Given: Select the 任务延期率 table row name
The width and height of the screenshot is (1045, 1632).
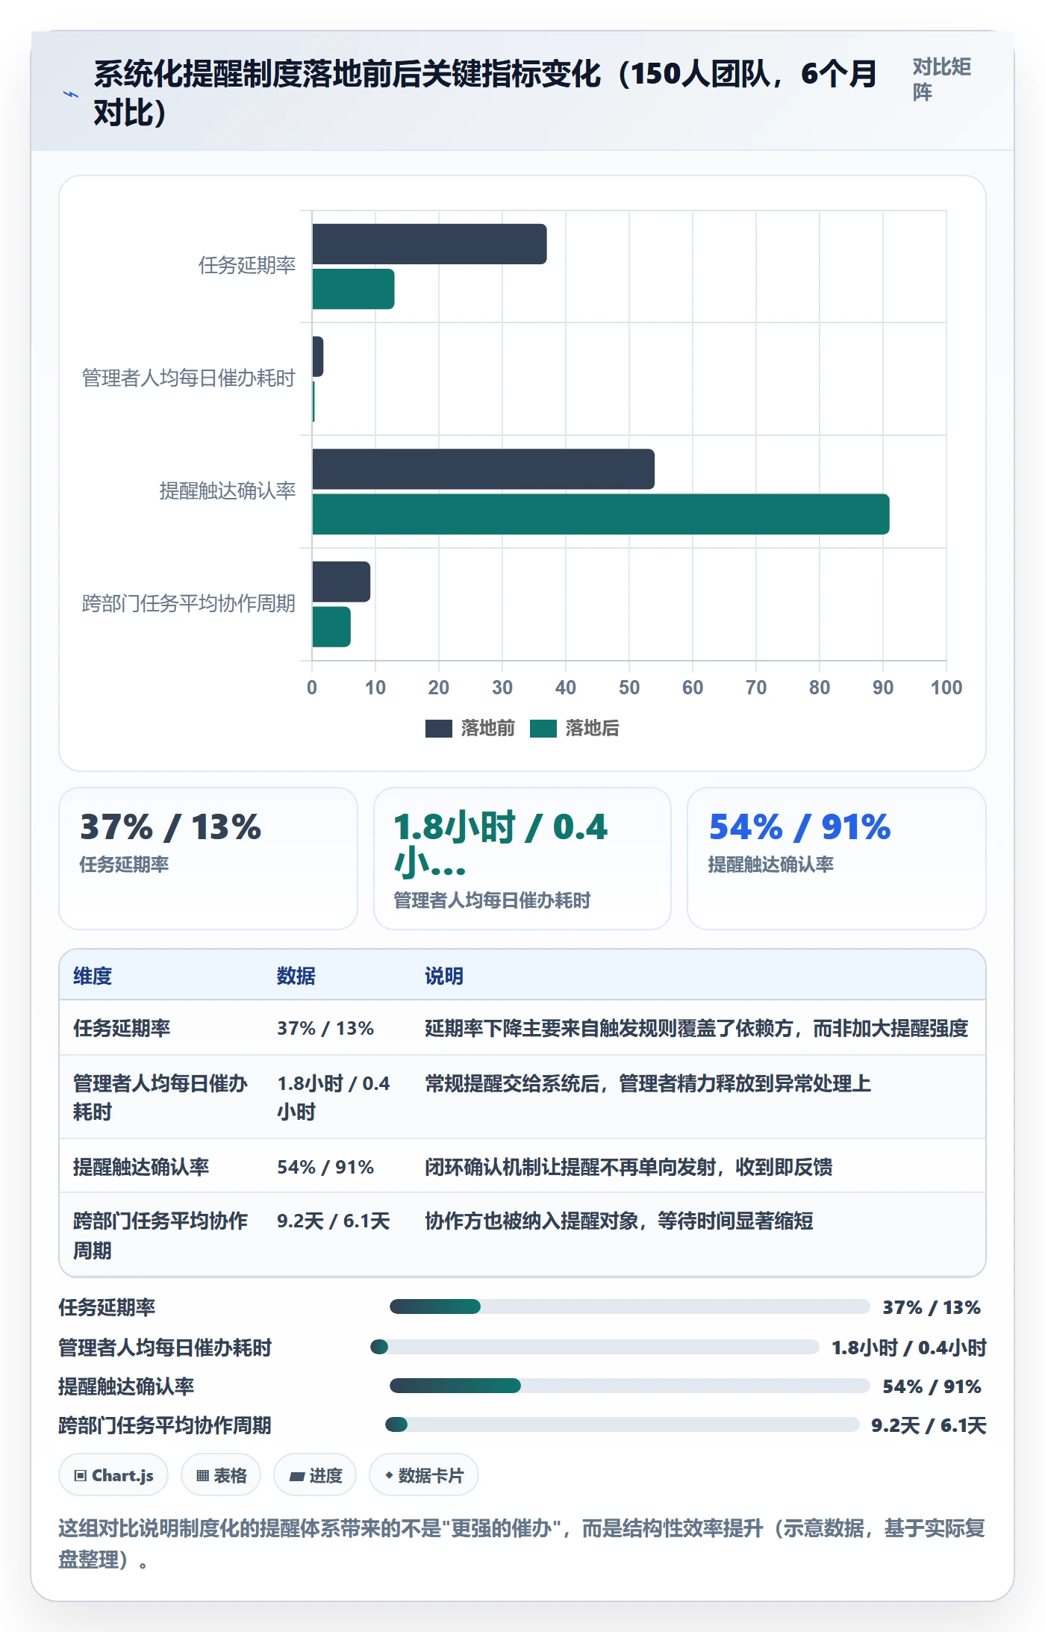Looking at the screenshot, I should tap(122, 1028).
